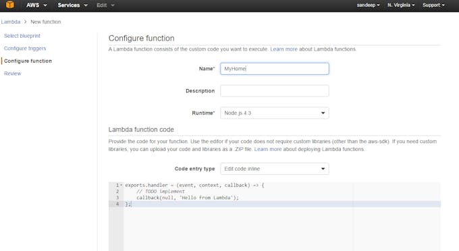Click Learn more about Lambda functions link
Screen dimensions: 459x251
[x=283, y=49]
